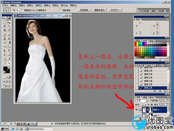
Task: Switch to Quick Mask mode
Action: pyautogui.click(x=9, y=77)
